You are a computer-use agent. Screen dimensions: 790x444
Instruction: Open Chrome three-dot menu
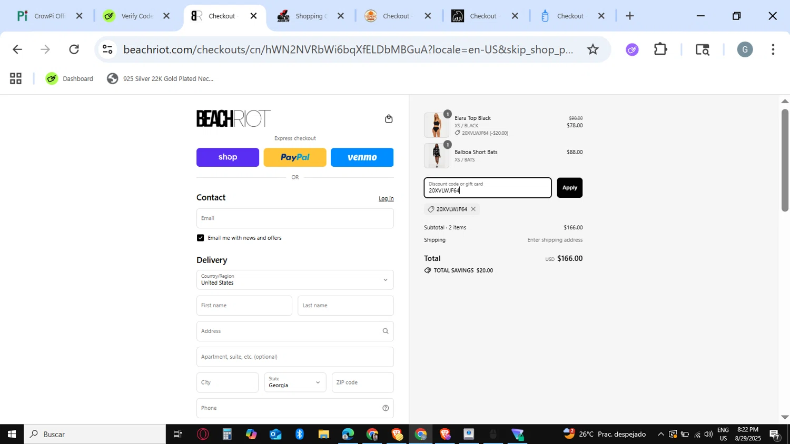773,49
